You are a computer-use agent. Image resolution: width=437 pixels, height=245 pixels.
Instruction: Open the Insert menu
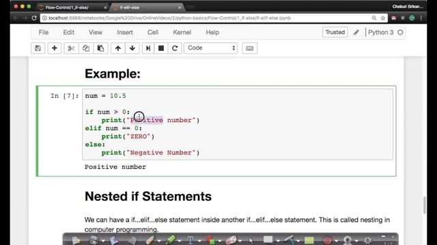point(125,33)
